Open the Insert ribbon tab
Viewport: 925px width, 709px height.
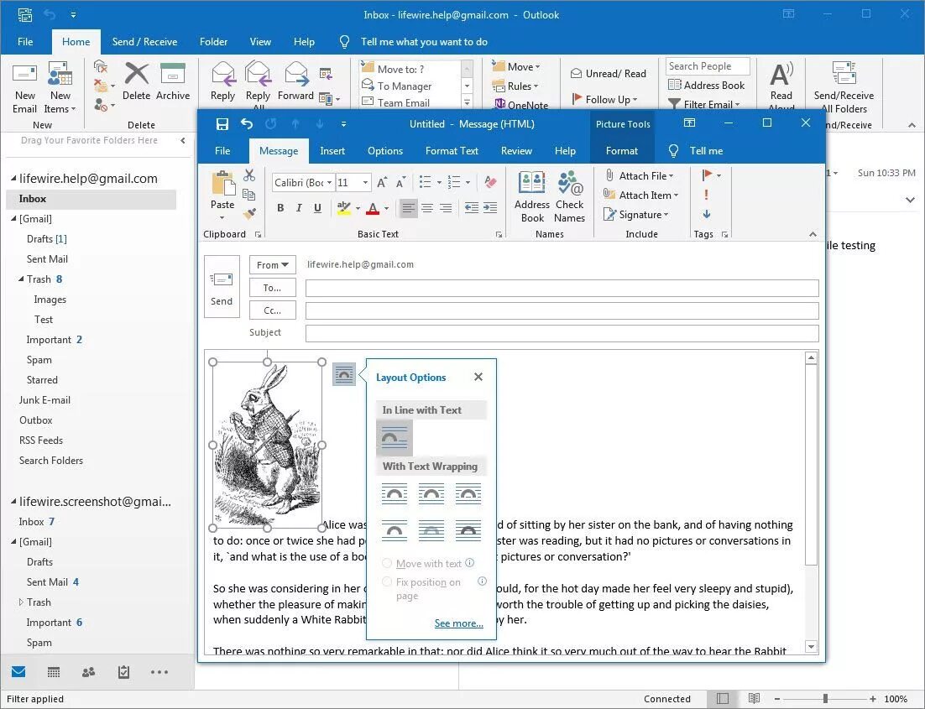(x=332, y=151)
